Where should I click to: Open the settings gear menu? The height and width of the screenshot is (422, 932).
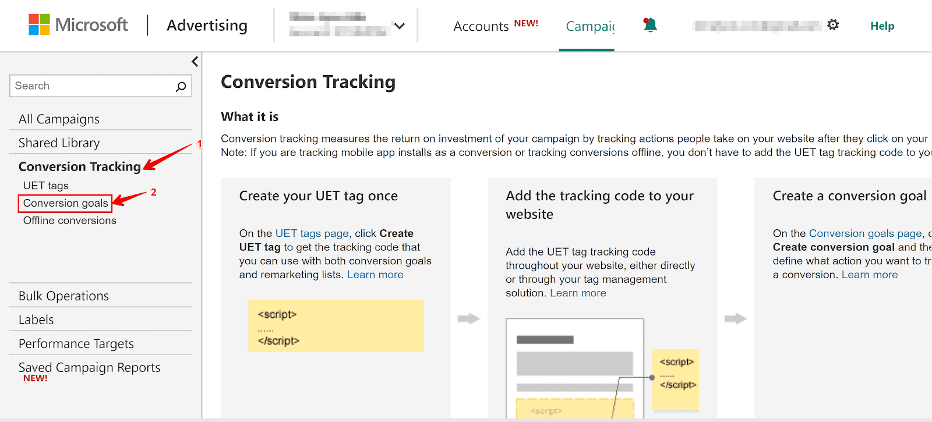833,24
